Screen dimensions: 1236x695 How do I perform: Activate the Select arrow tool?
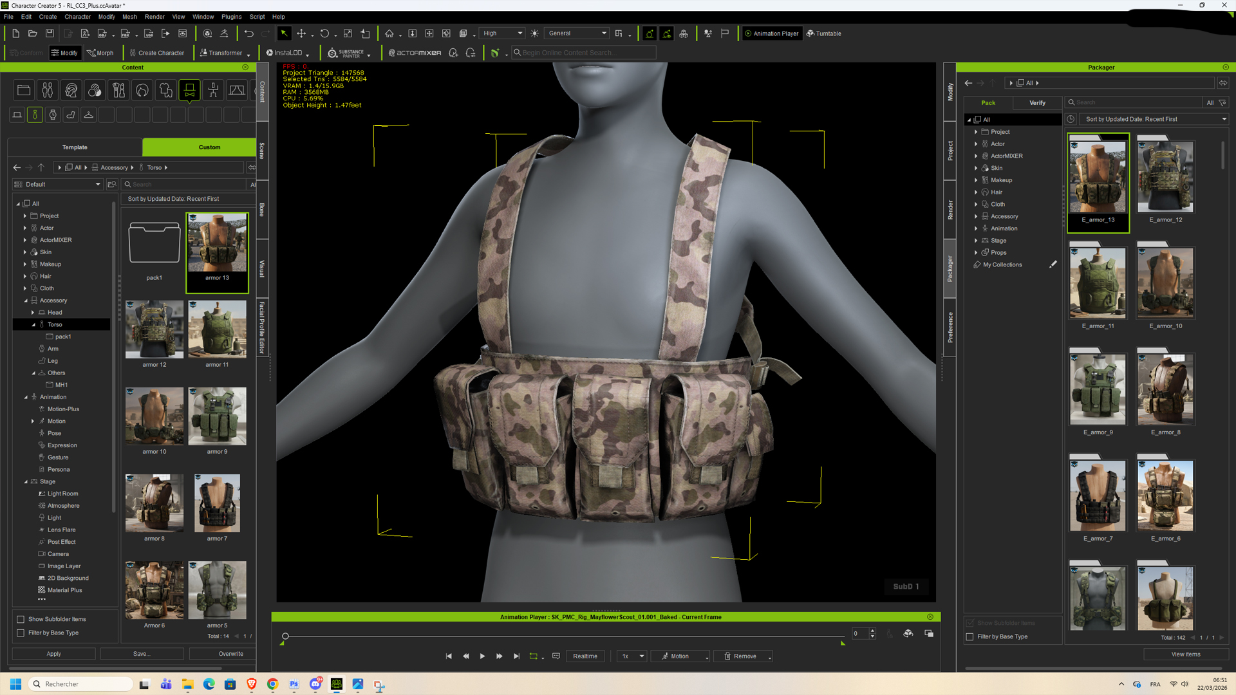coord(284,33)
